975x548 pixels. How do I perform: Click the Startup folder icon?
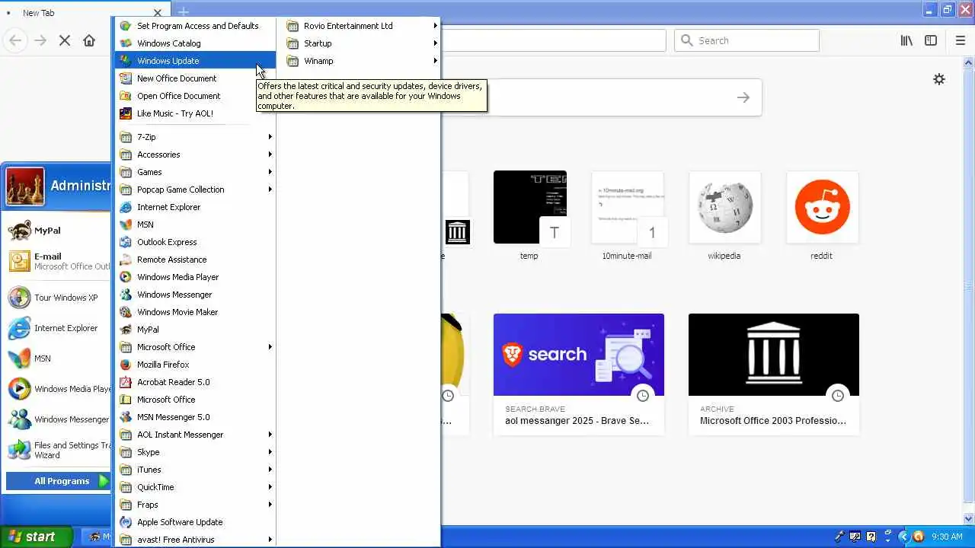292,43
